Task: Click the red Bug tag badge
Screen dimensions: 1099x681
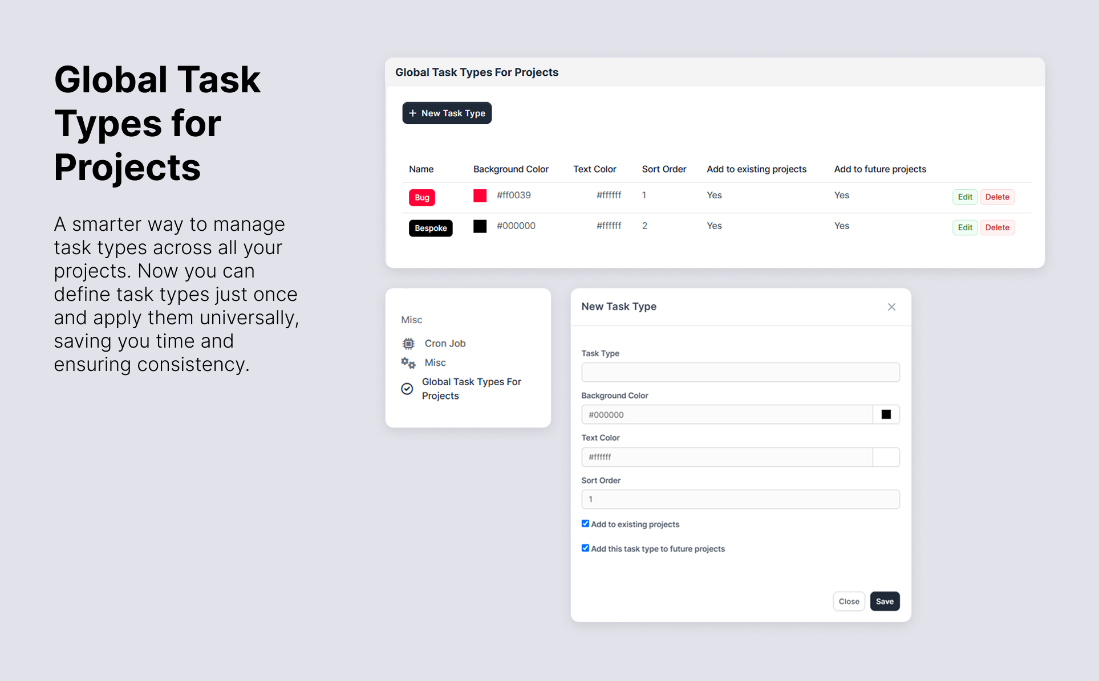Action: coord(421,197)
